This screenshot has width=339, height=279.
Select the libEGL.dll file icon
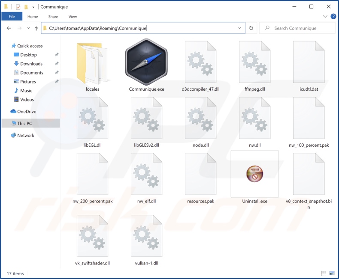[x=92, y=118]
